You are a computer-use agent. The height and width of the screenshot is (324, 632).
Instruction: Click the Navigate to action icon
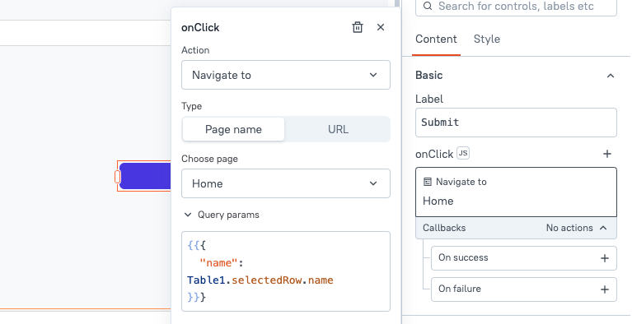428,182
